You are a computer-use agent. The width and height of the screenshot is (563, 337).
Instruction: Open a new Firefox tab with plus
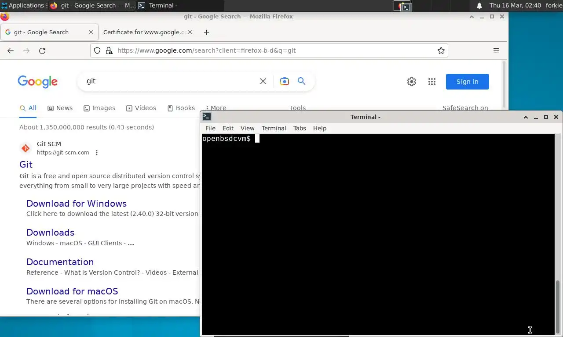point(206,32)
